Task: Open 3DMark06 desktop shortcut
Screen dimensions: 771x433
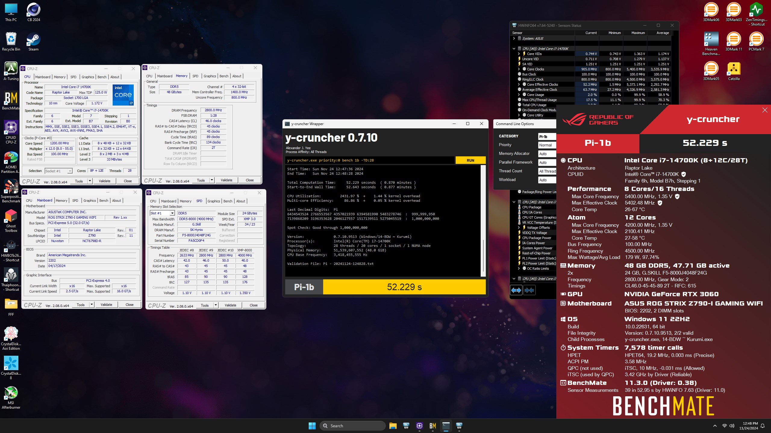Action: tap(711, 12)
